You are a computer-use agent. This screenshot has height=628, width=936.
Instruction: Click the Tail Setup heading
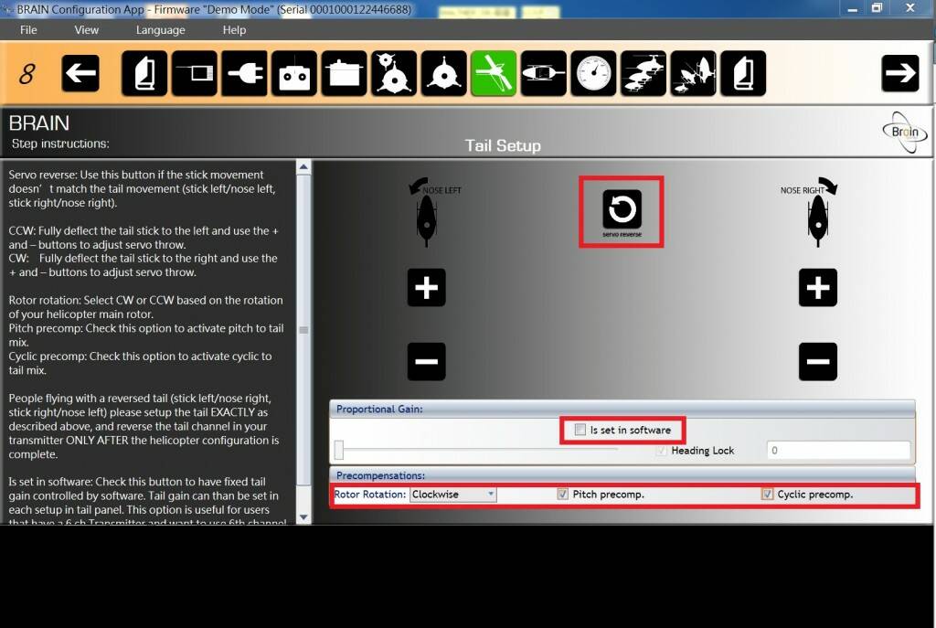503,145
